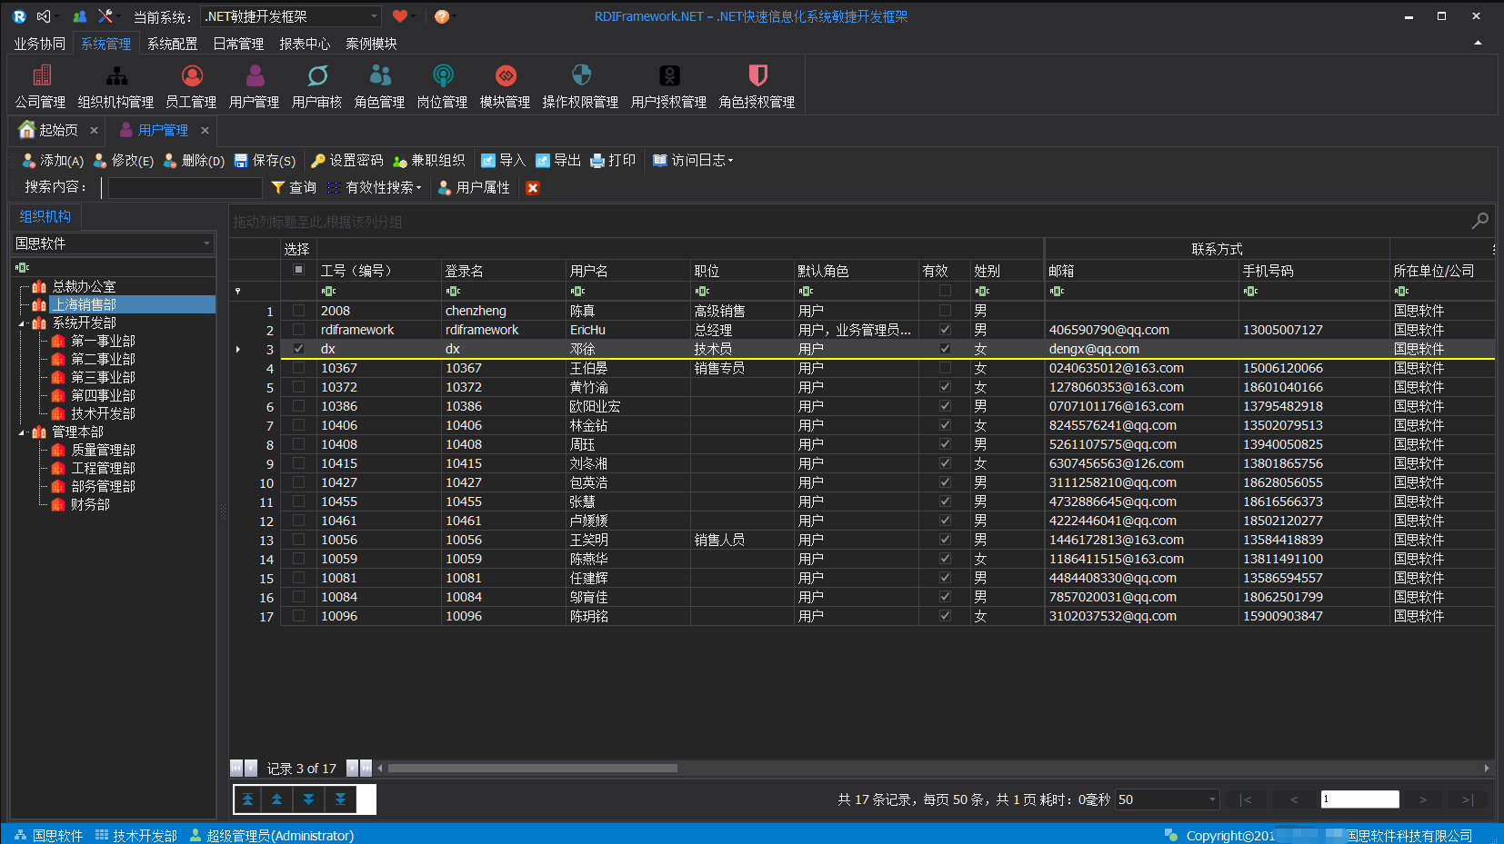Open 角色管理 module icon
This screenshot has height=844, width=1504.
[378, 84]
